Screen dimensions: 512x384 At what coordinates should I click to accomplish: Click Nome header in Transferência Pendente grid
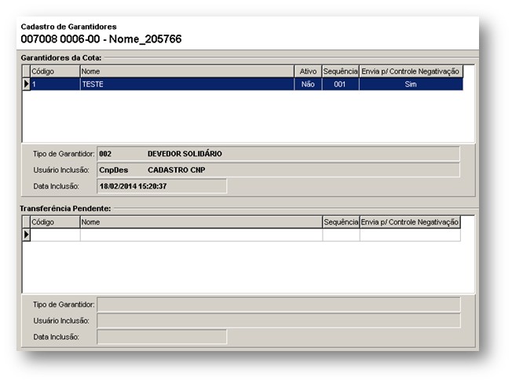[x=201, y=222]
